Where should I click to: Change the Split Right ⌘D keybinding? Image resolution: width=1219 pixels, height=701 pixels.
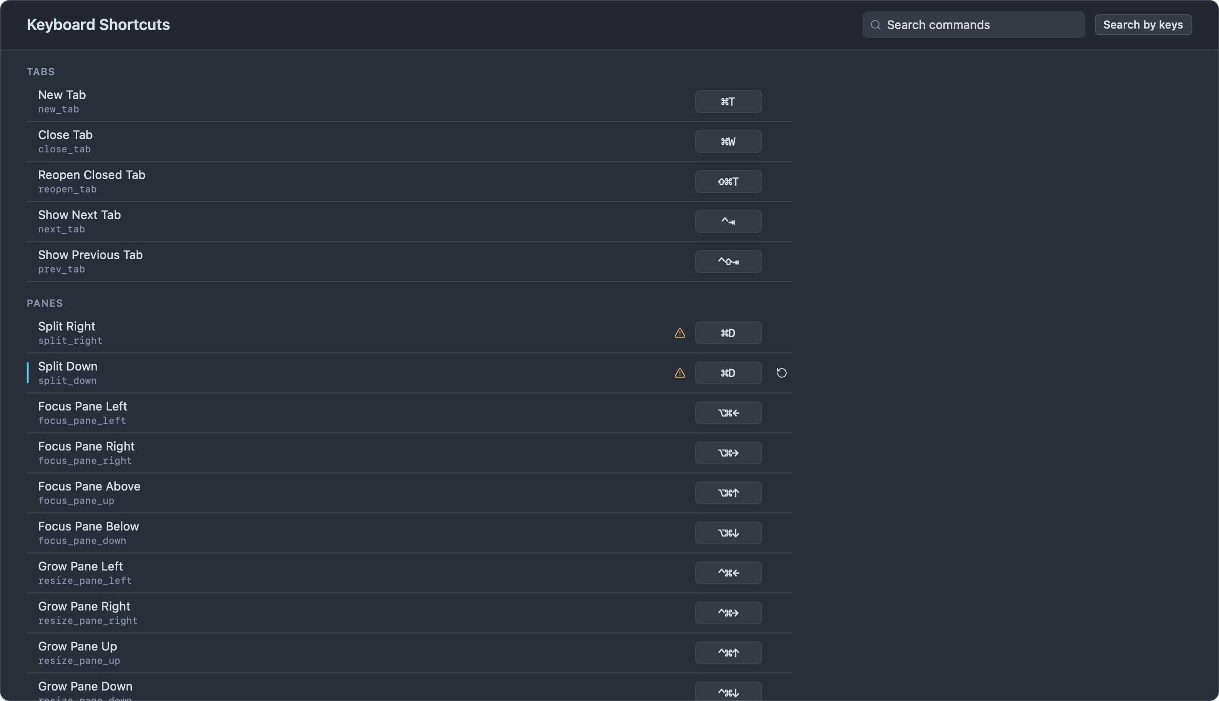tap(728, 333)
